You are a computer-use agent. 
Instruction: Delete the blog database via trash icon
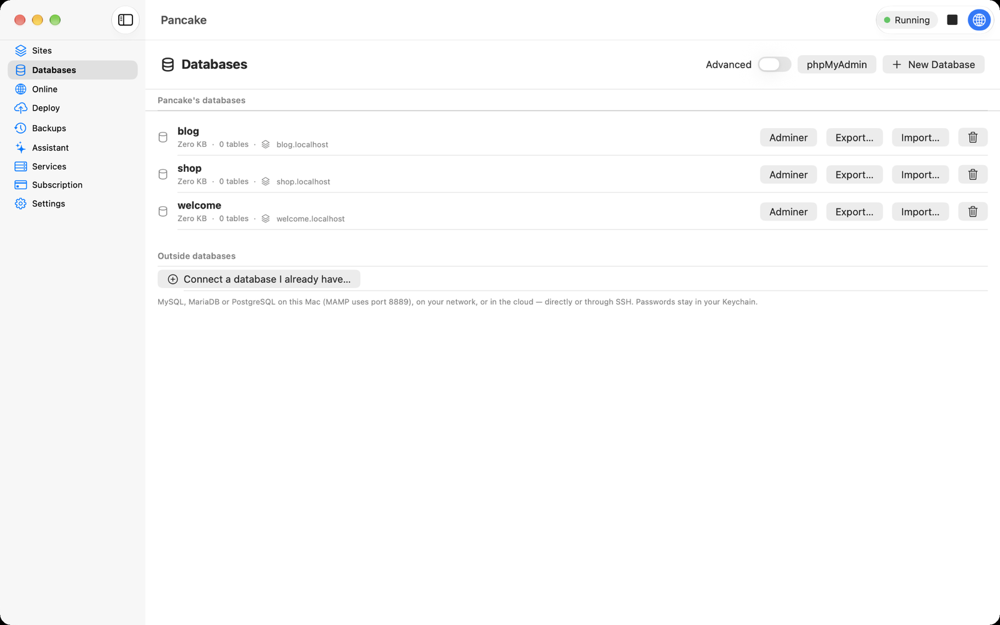973,137
